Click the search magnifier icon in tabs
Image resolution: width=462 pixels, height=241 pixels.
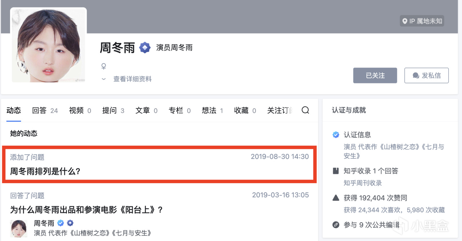coord(305,110)
